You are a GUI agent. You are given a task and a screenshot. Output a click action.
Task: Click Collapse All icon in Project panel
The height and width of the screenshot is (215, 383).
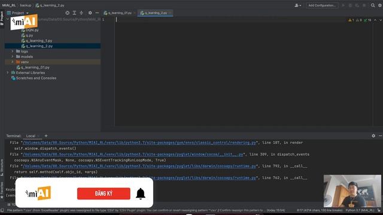(81, 13)
